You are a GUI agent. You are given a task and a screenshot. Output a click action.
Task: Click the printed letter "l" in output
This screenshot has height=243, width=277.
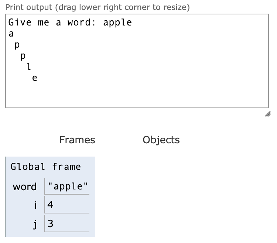(29, 67)
